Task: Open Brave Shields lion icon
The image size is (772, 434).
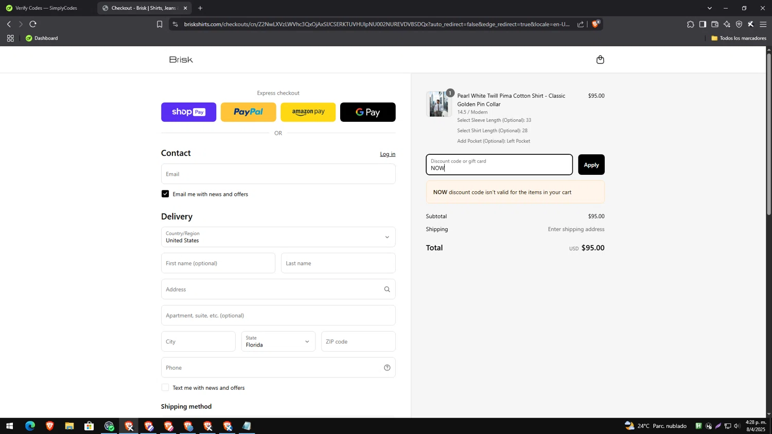Action: click(595, 24)
